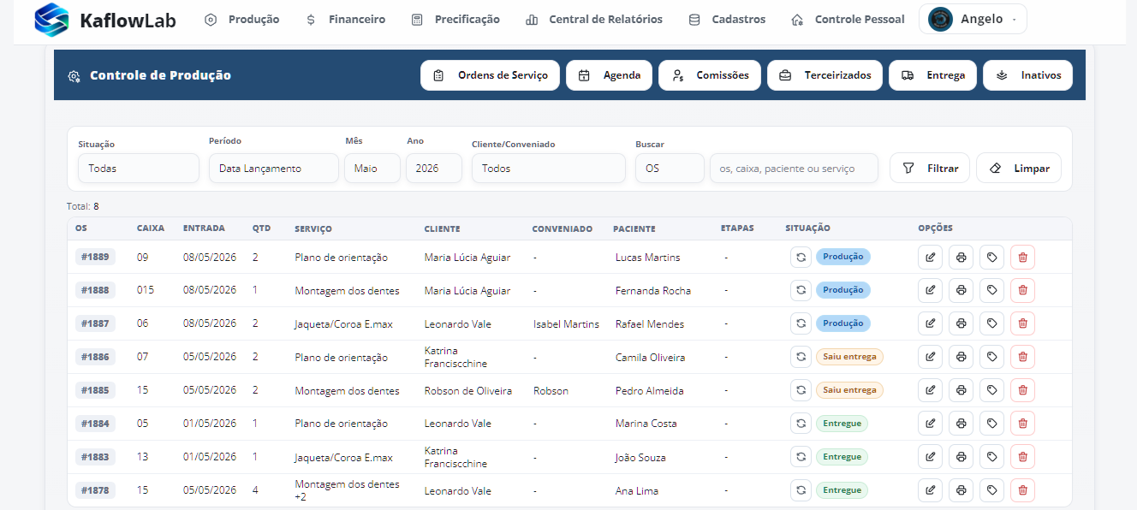The width and height of the screenshot is (1137, 510).
Task: Delete order #1887
Action: [1022, 323]
